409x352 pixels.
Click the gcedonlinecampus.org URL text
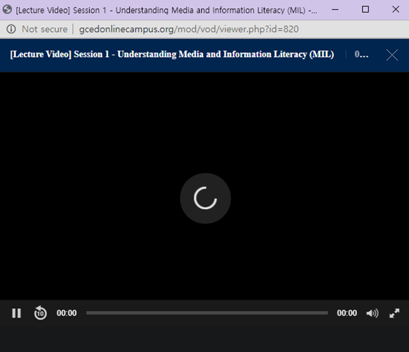189,29
